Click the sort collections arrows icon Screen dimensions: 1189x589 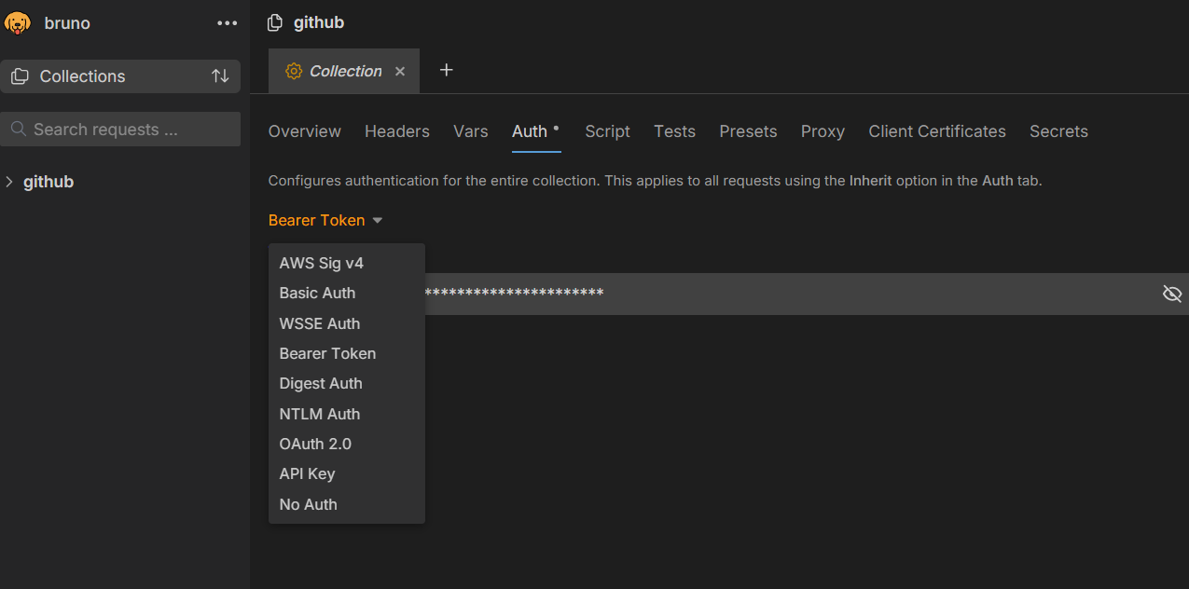220,76
